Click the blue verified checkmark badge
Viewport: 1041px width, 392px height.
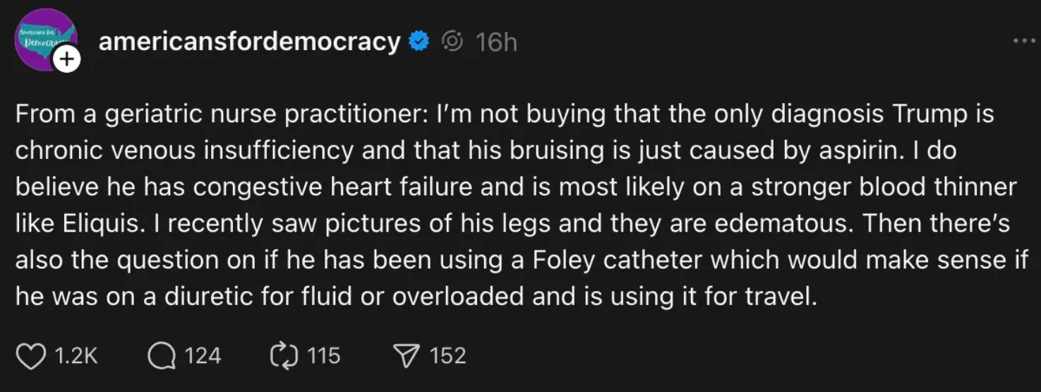pos(419,42)
